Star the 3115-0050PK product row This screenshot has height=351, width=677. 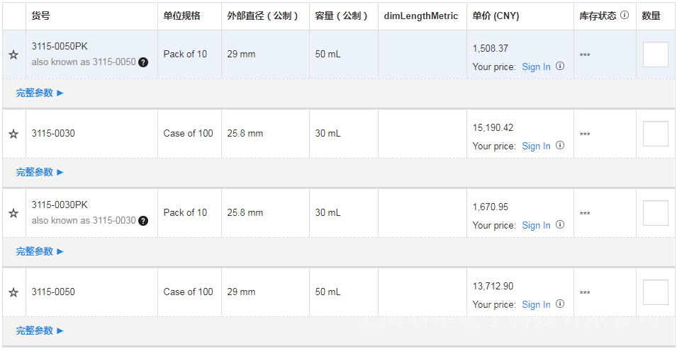click(x=13, y=54)
